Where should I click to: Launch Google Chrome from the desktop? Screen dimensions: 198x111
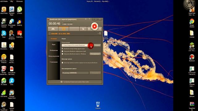(192, 23)
